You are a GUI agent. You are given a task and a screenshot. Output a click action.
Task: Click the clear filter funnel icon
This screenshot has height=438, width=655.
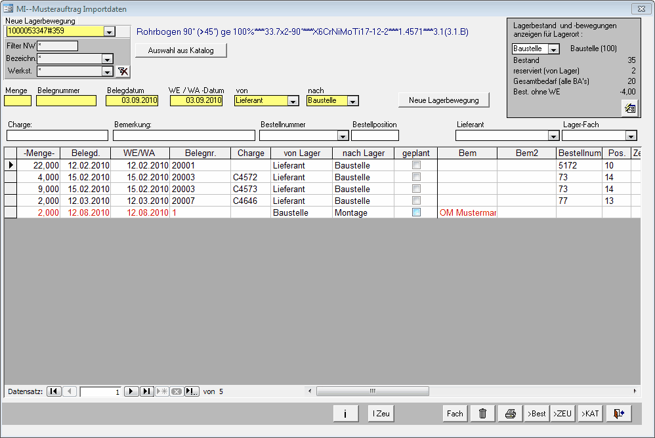[x=123, y=71]
